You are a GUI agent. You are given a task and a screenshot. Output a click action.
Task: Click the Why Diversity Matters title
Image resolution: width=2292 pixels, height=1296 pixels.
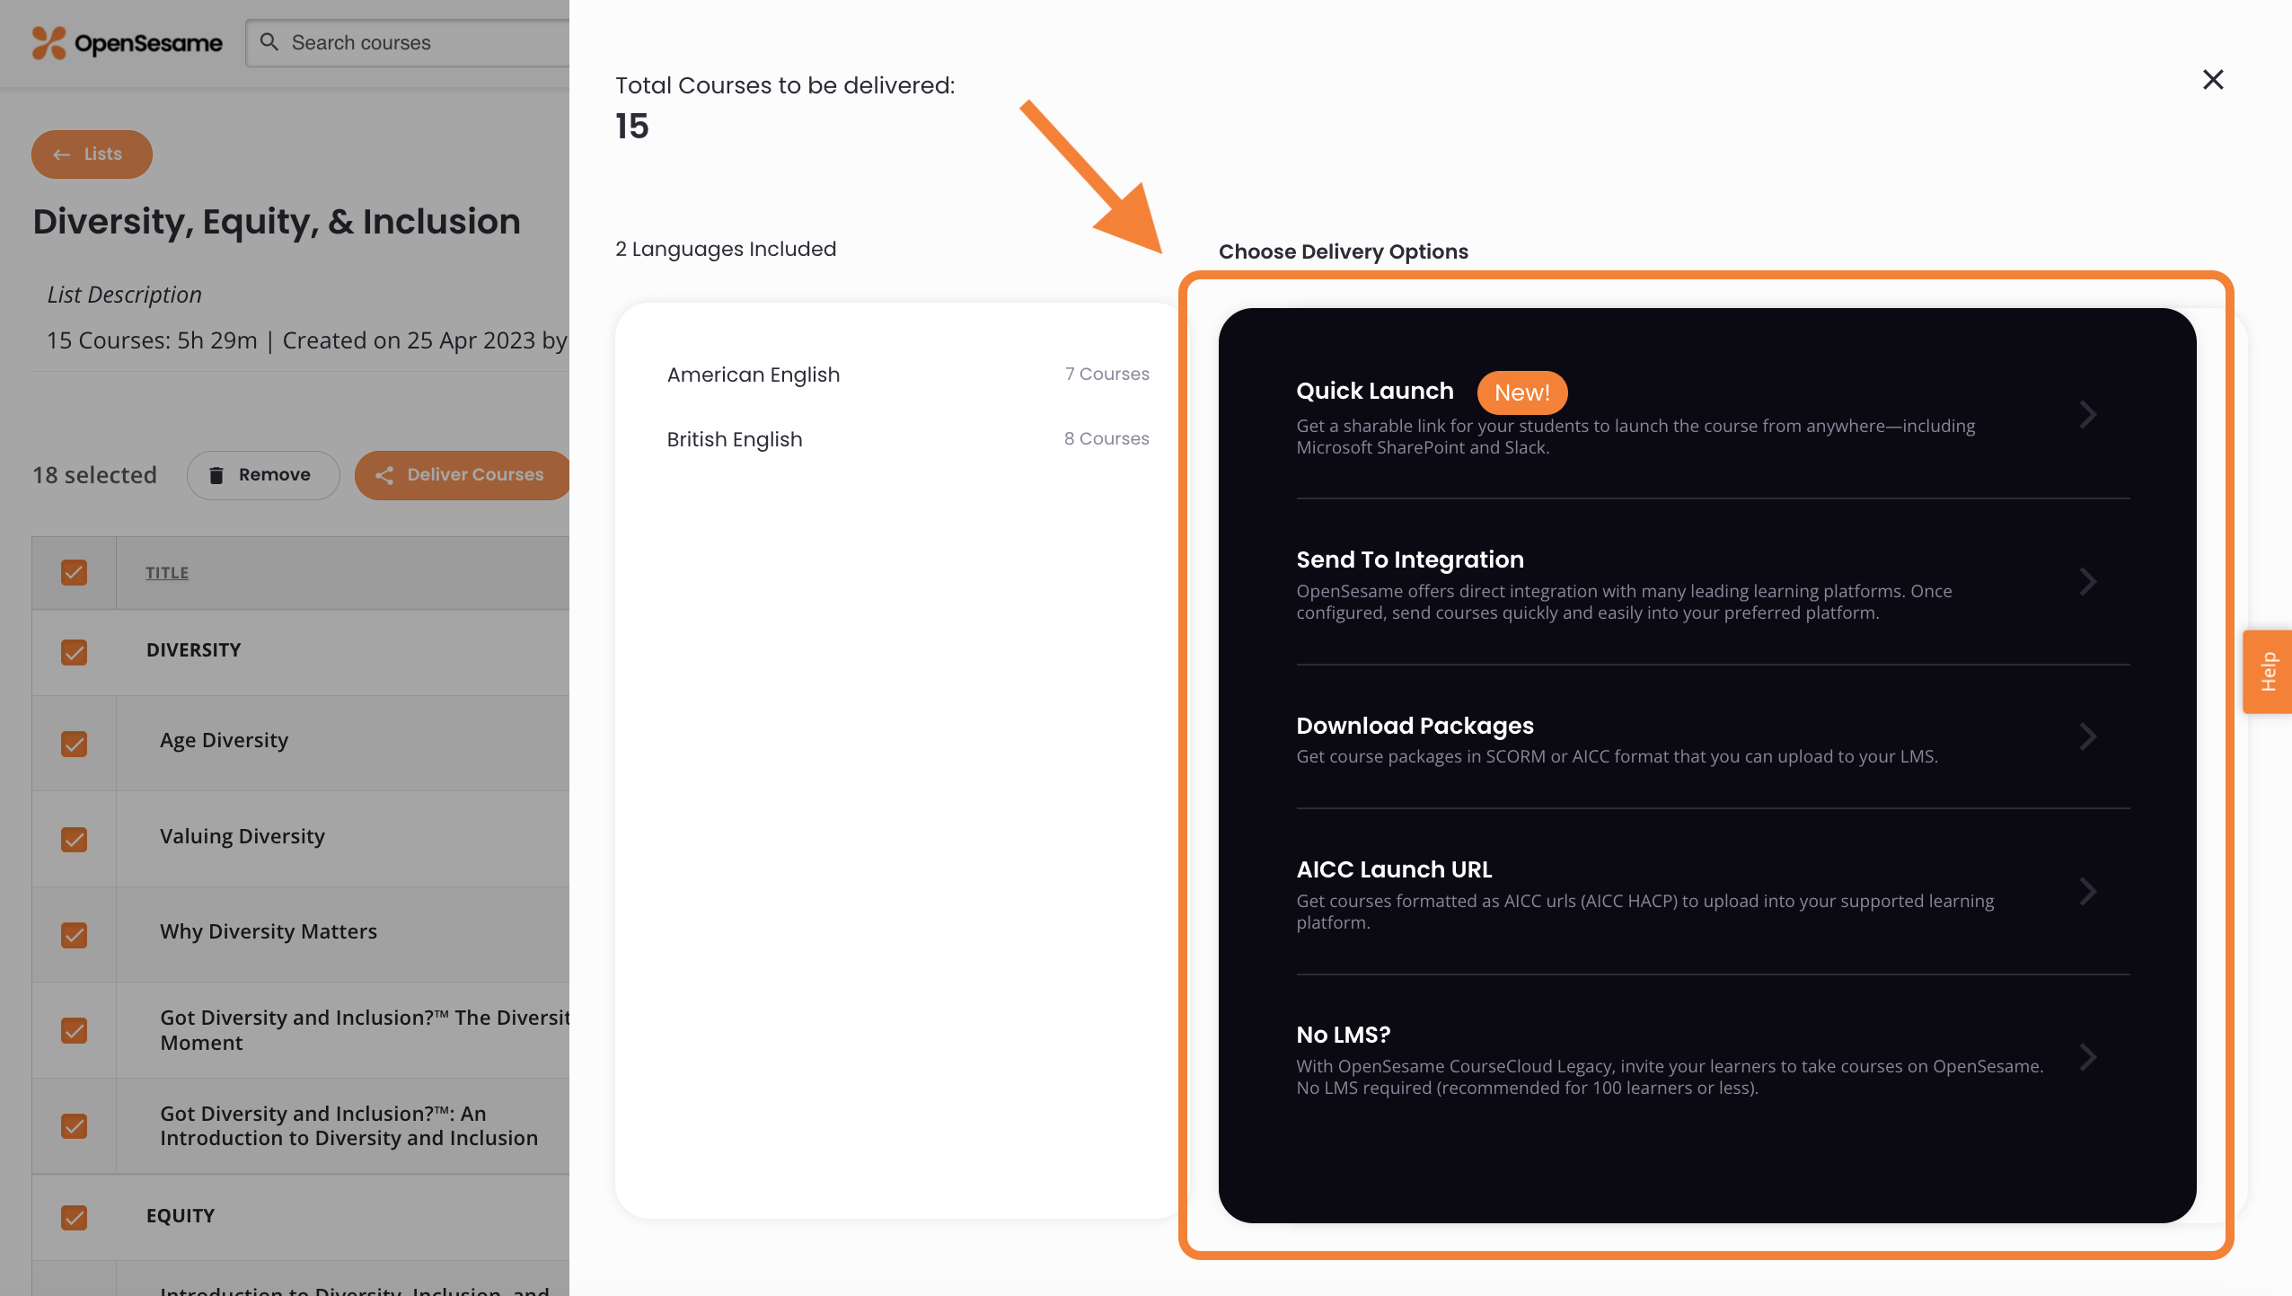(x=269, y=931)
